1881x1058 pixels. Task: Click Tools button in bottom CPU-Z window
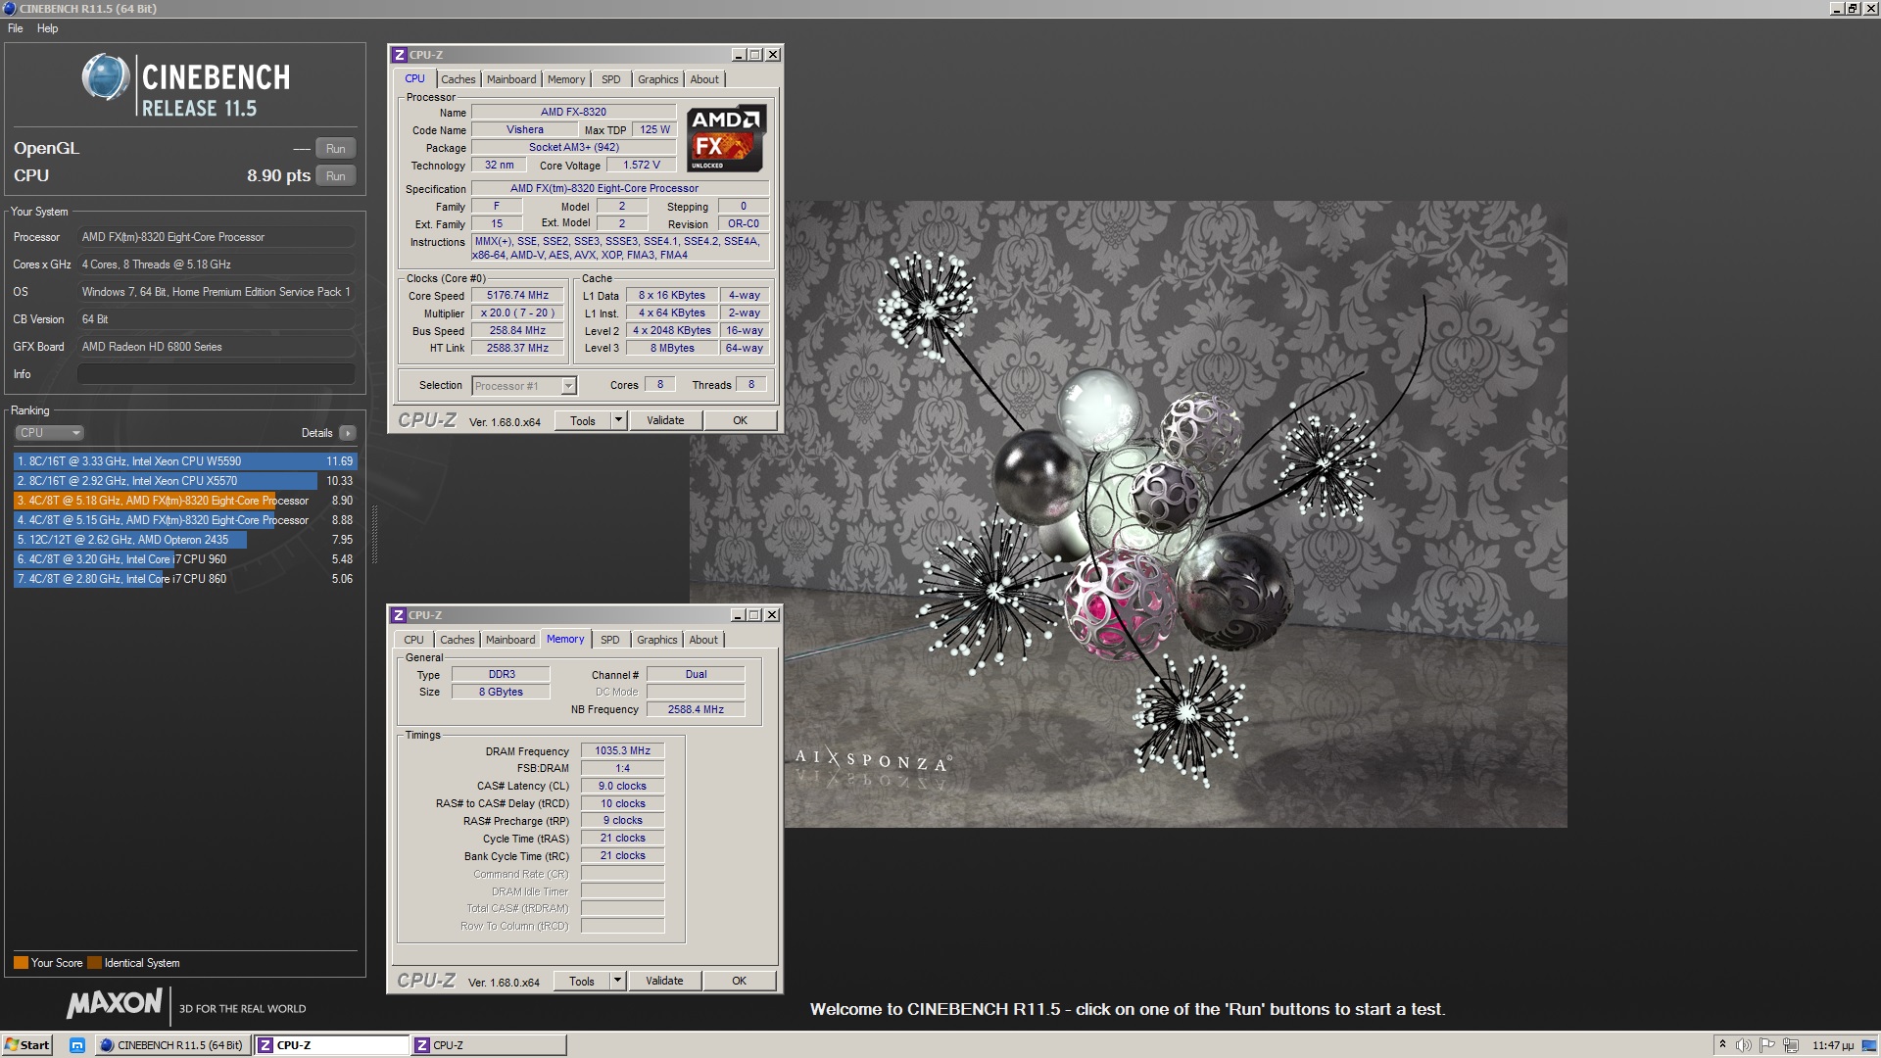(582, 982)
